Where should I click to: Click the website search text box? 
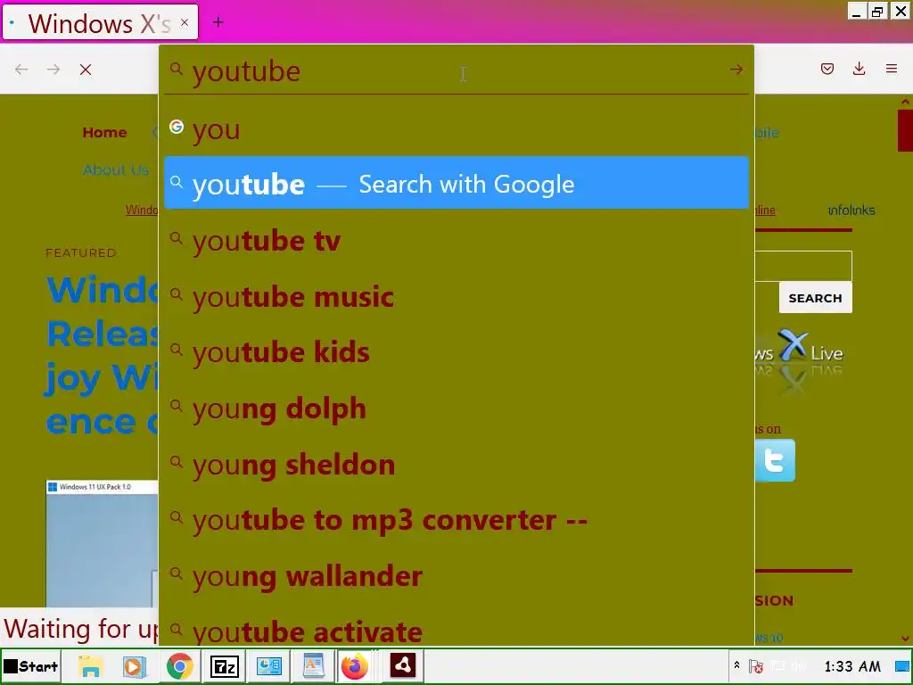tap(803, 266)
